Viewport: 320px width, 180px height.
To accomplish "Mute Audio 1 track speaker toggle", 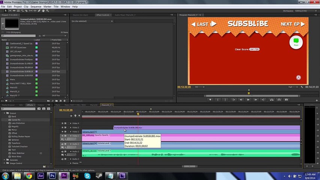I will (x=62, y=144).
